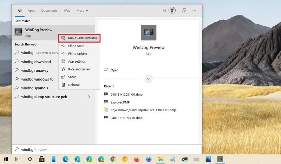Click Open in the preview pane
Screen dimensions: 281x164
pyautogui.click(x=115, y=70)
